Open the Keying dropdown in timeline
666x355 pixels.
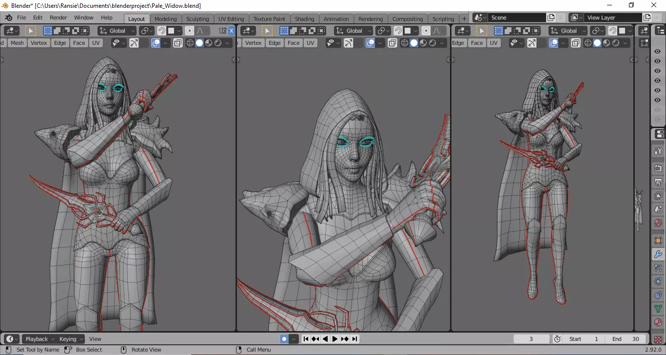click(71, 339)
